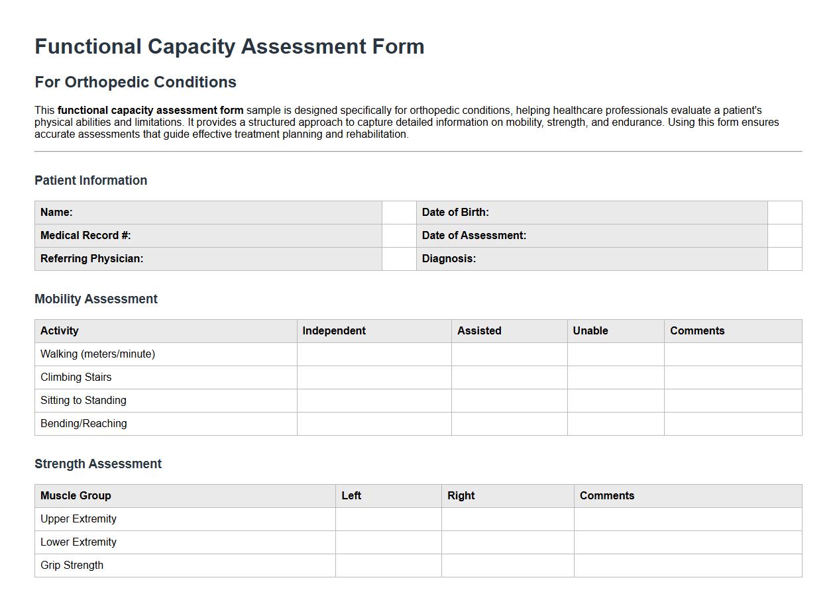Mark Climbing Stairs as Assisted
Screen dimensions: 837x594
(x=509, y=377)
